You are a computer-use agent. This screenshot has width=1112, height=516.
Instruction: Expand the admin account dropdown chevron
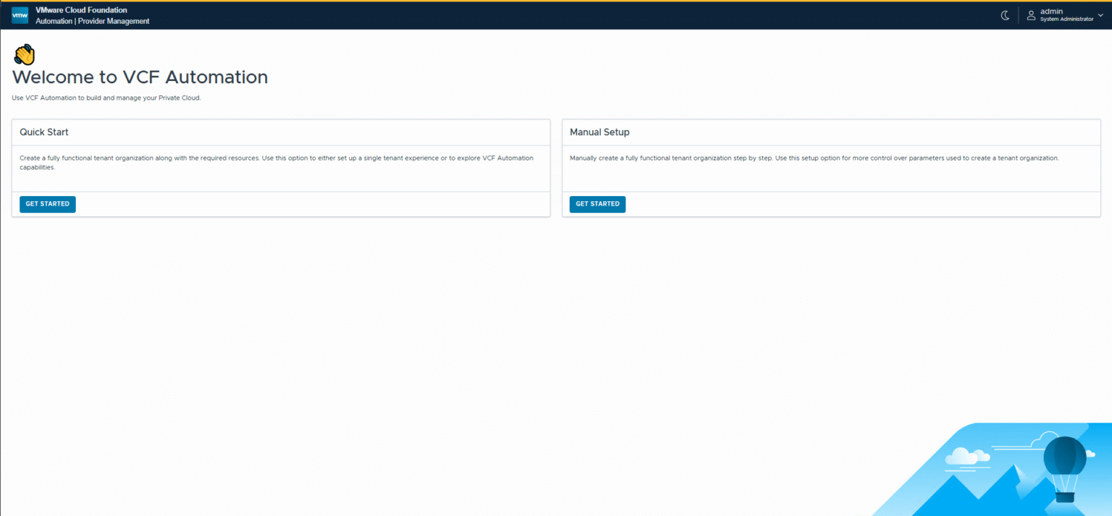click(1100, 15)
